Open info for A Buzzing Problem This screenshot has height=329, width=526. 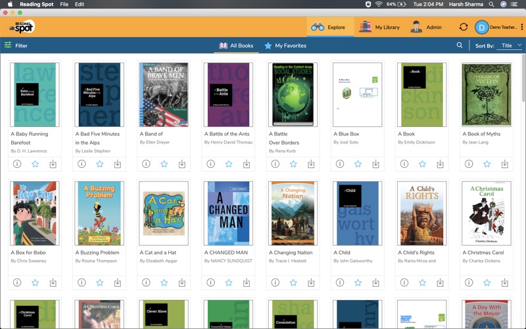point(82,282)
